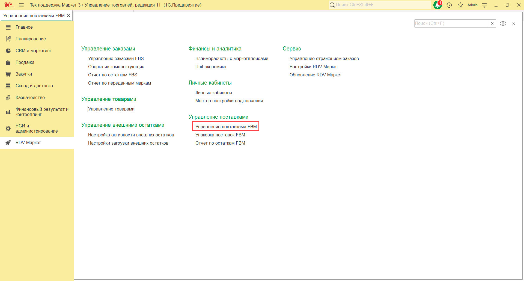Open the history clock icon
The image size is (524, 281).
[449, 5]
